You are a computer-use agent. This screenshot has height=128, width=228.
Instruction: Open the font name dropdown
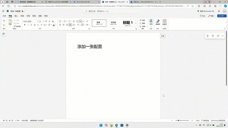[30, 21]
